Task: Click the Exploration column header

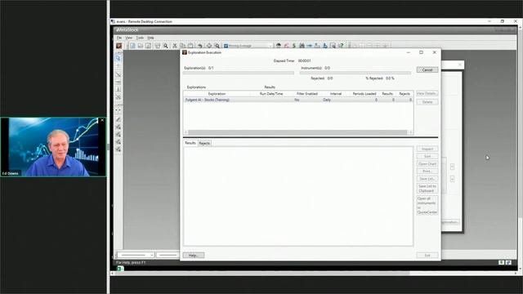Action: click(x=217, y=94)
